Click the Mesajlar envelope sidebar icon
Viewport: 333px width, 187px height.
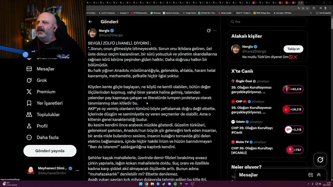click(x=29, y=69)
